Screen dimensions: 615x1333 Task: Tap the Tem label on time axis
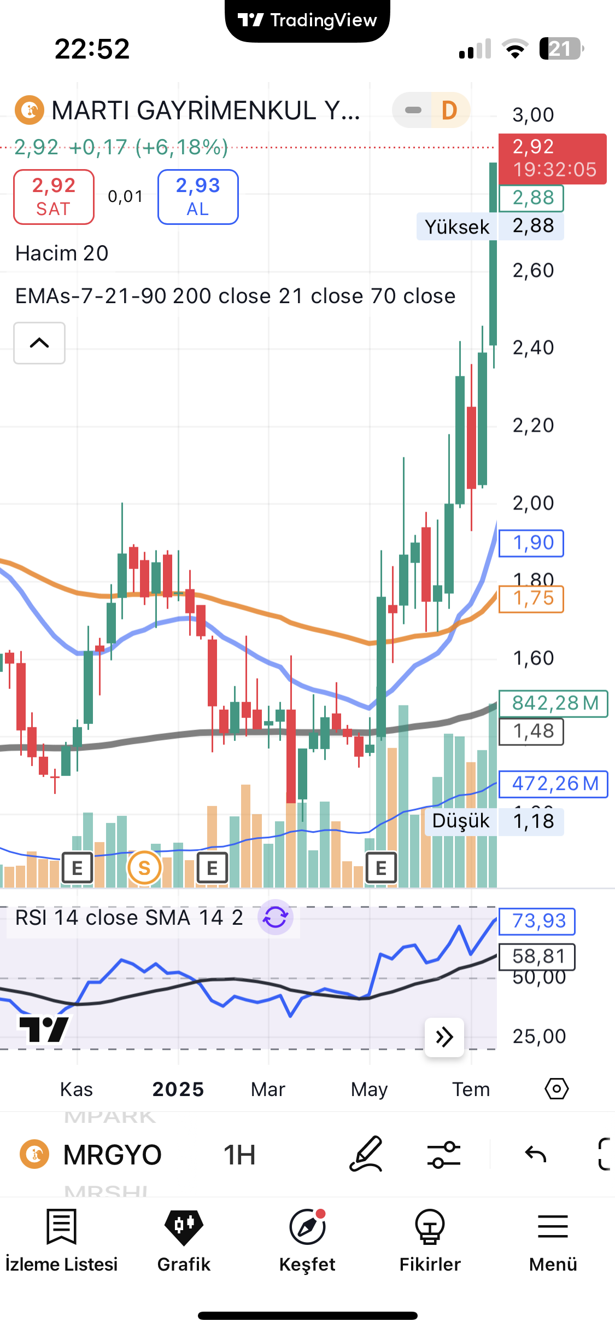click(x=471, y=1089)
